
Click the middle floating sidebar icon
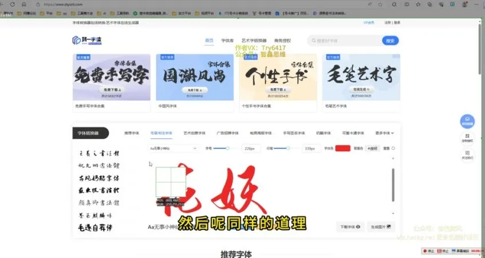[x=467, y=138]
